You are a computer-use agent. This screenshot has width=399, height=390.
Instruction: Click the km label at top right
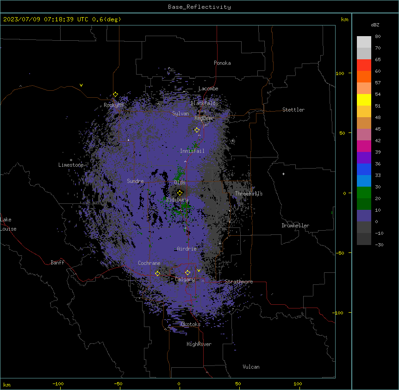pos(344,19)
